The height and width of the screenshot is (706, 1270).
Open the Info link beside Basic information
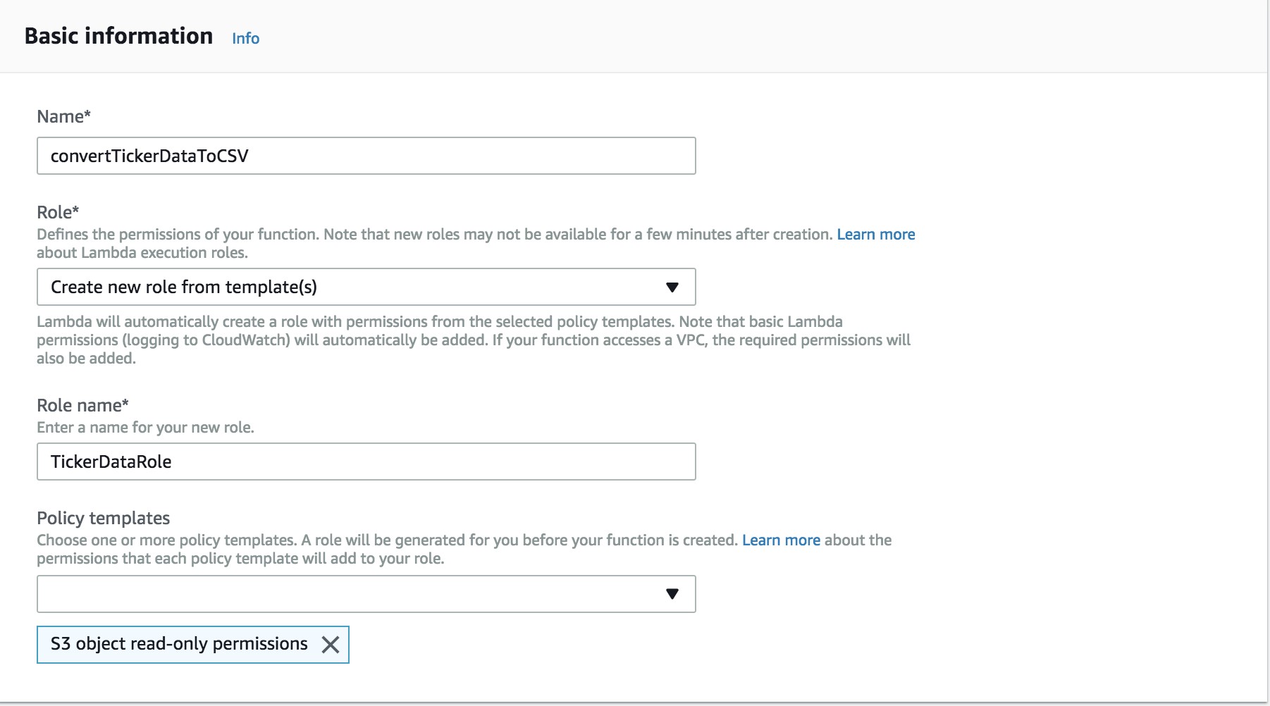(x=245, y=38)
